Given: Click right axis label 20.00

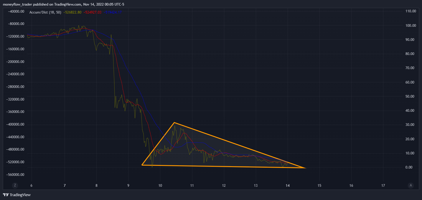Looking at the screenshot, I should tap(411, 139).
